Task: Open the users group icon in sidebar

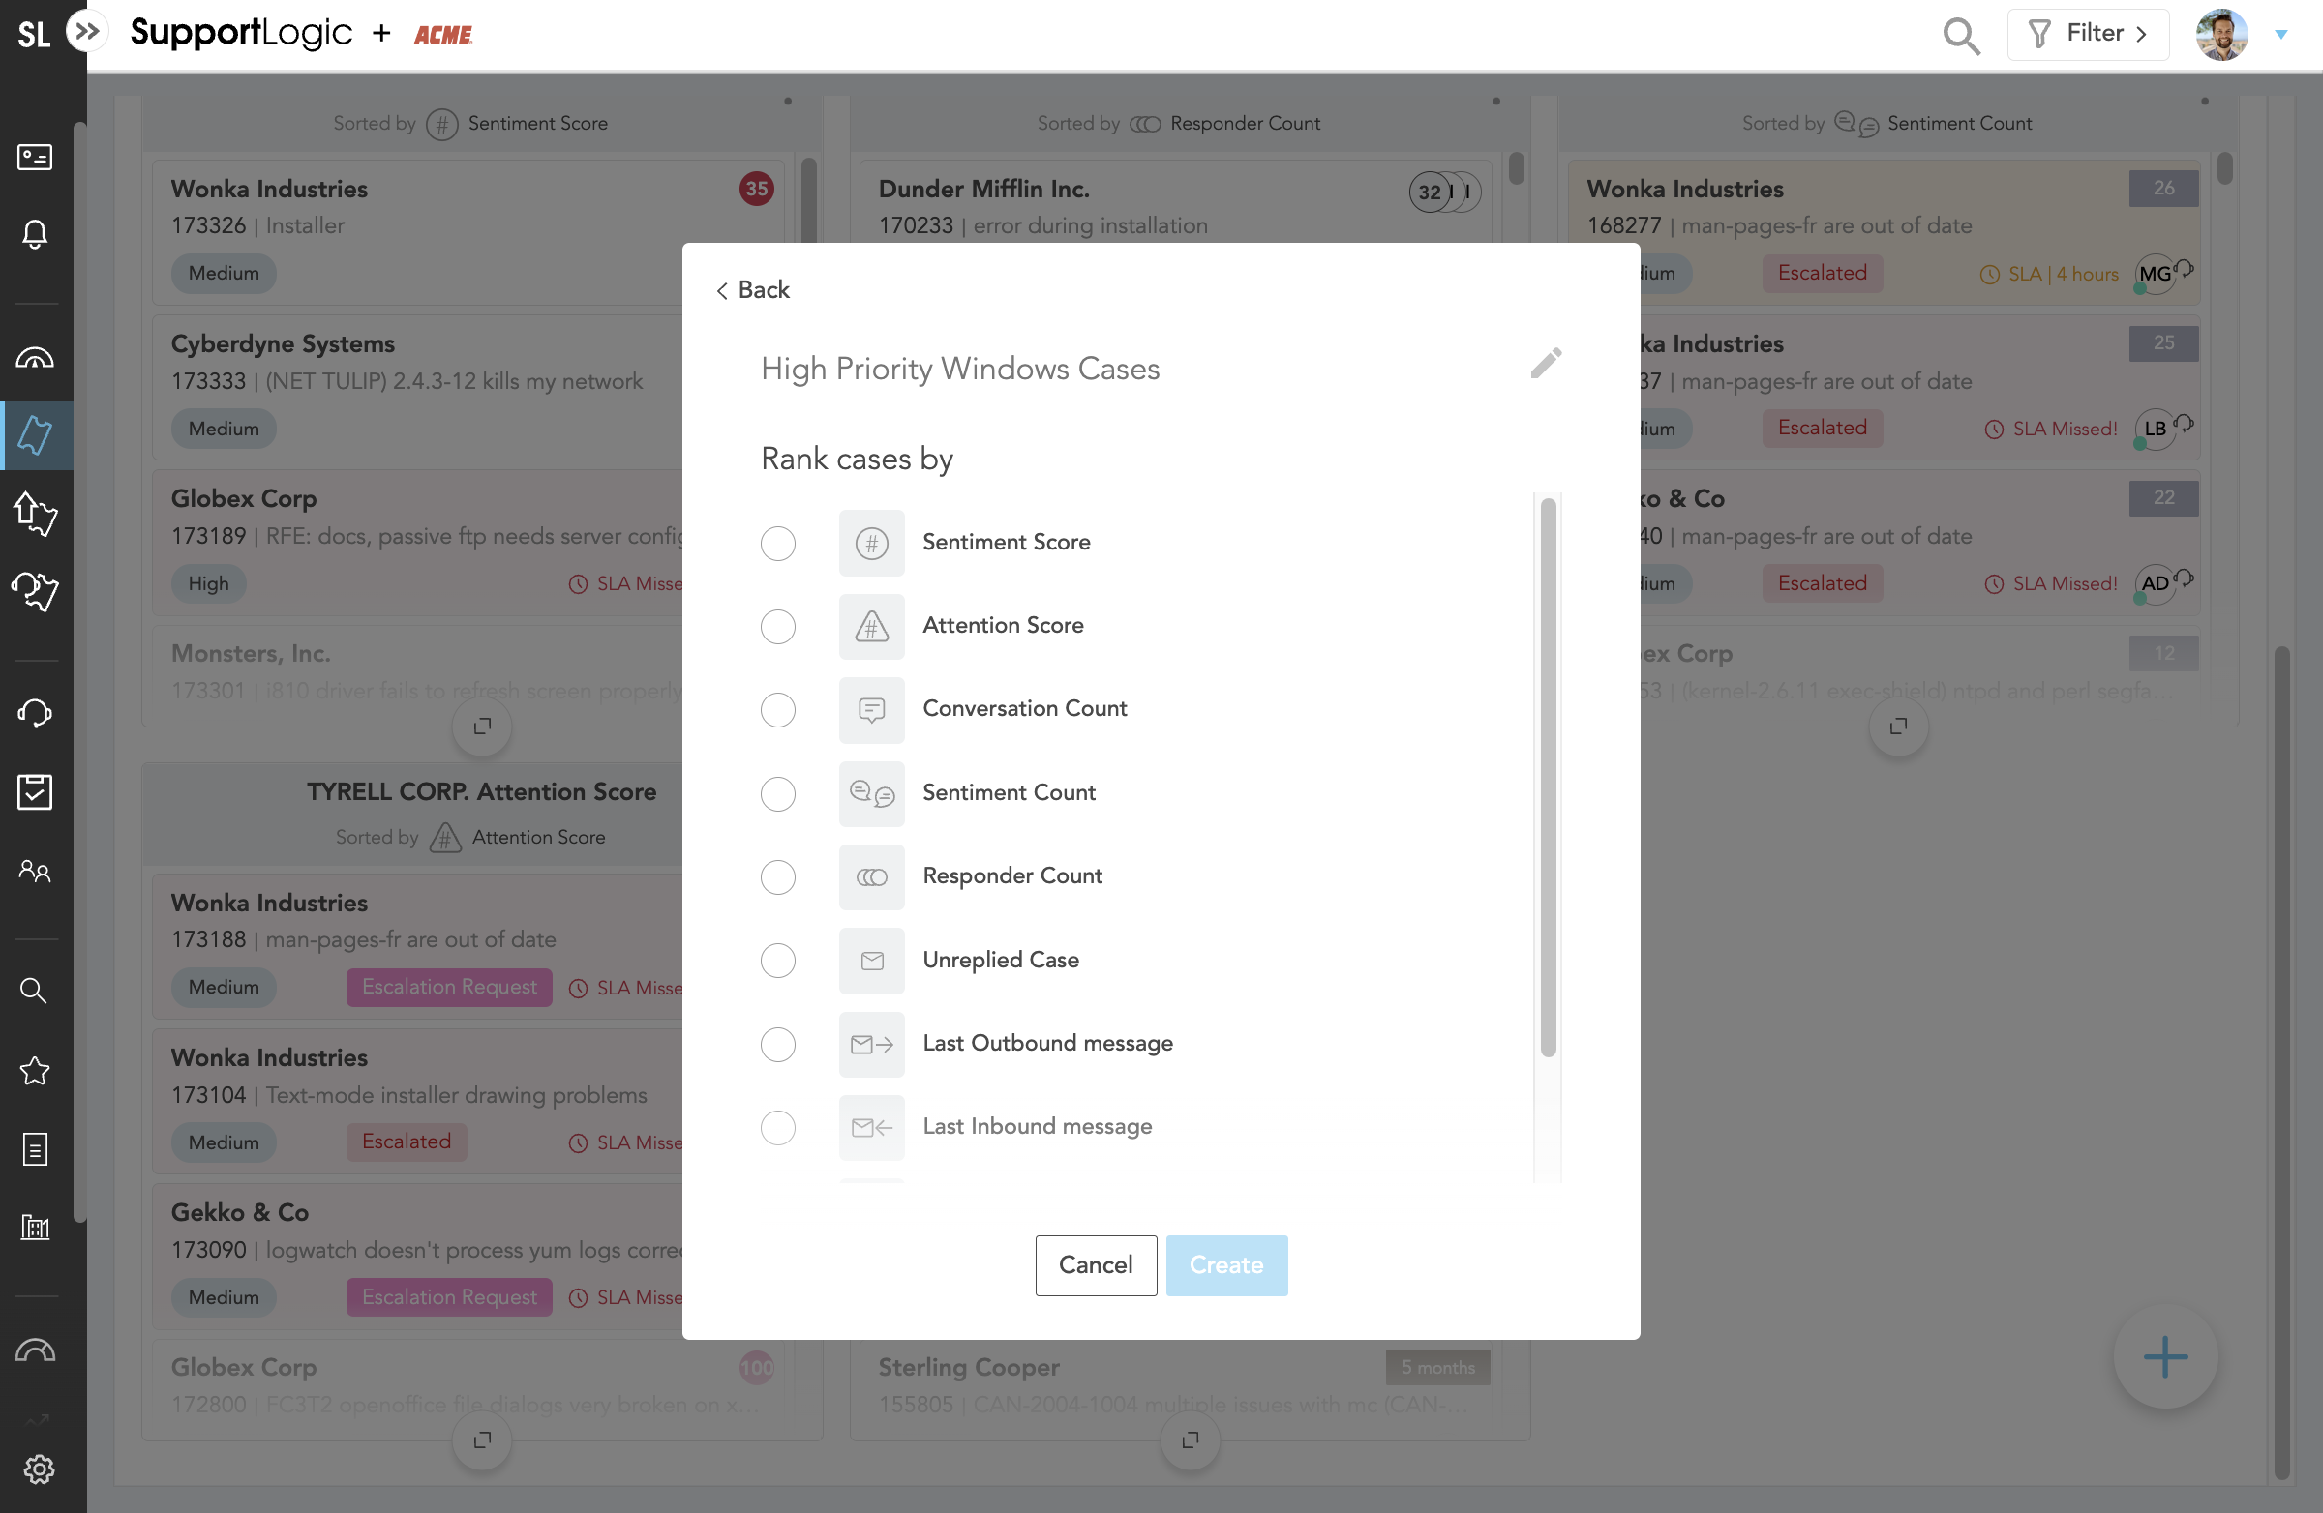Action: point(35,870)
